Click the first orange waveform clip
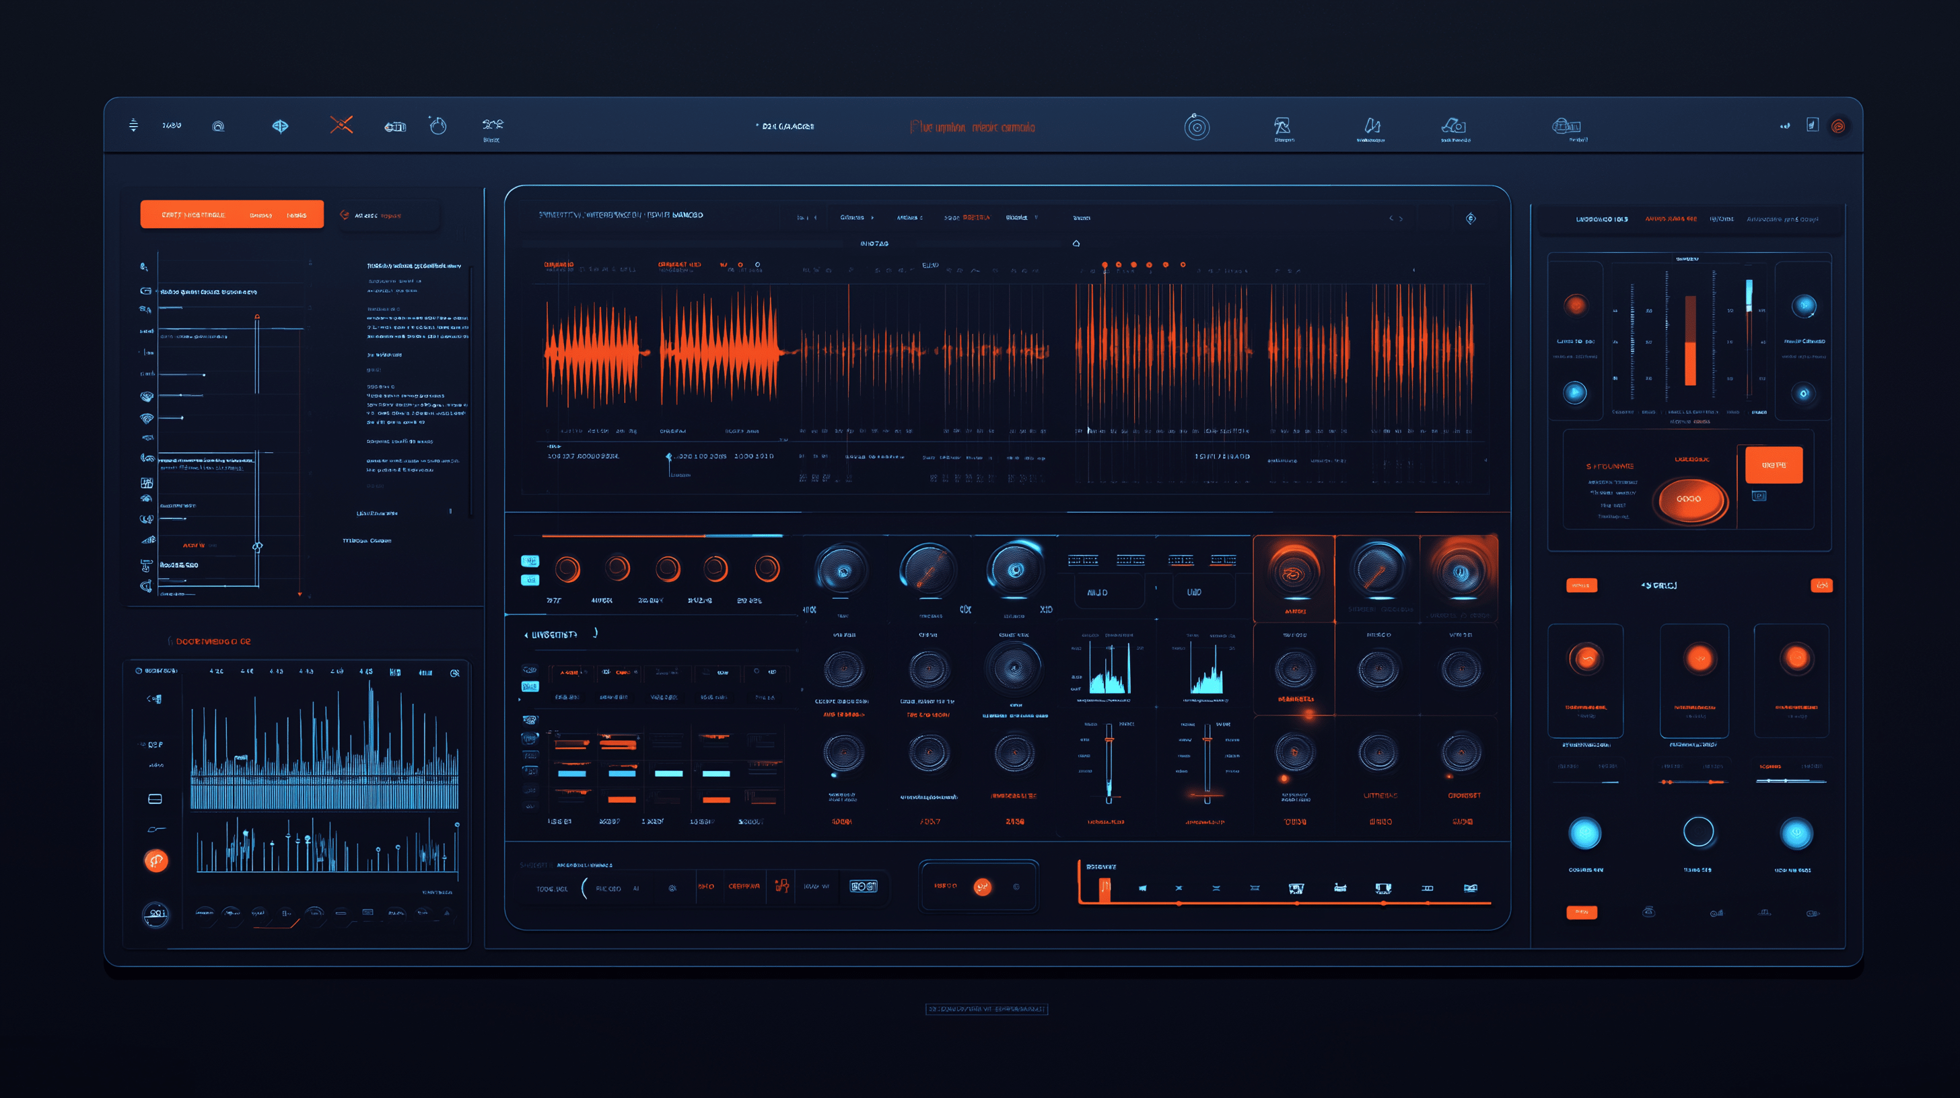Image resolution: width=1960 pixels, height=1098 pixels. coord(592,351)
